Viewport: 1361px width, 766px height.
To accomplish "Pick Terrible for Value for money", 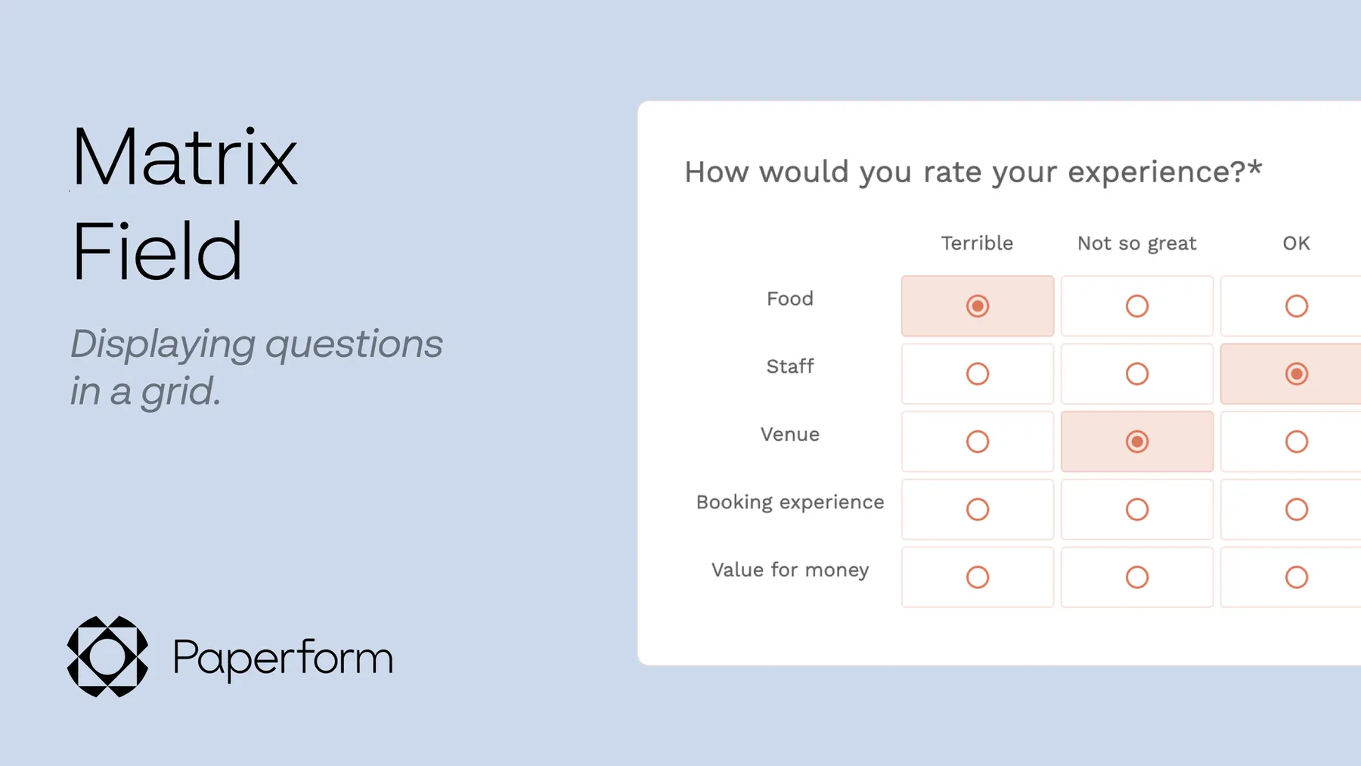I will point(977,578).
